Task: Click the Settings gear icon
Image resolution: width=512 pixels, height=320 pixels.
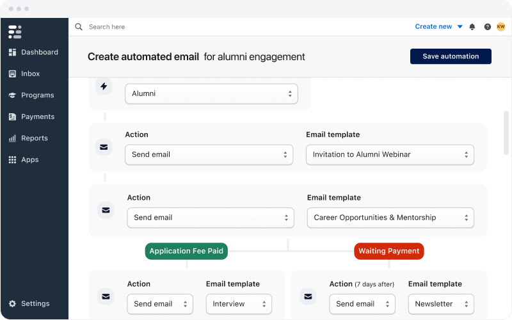Action: pyautogui.click(x=12, y=303)
